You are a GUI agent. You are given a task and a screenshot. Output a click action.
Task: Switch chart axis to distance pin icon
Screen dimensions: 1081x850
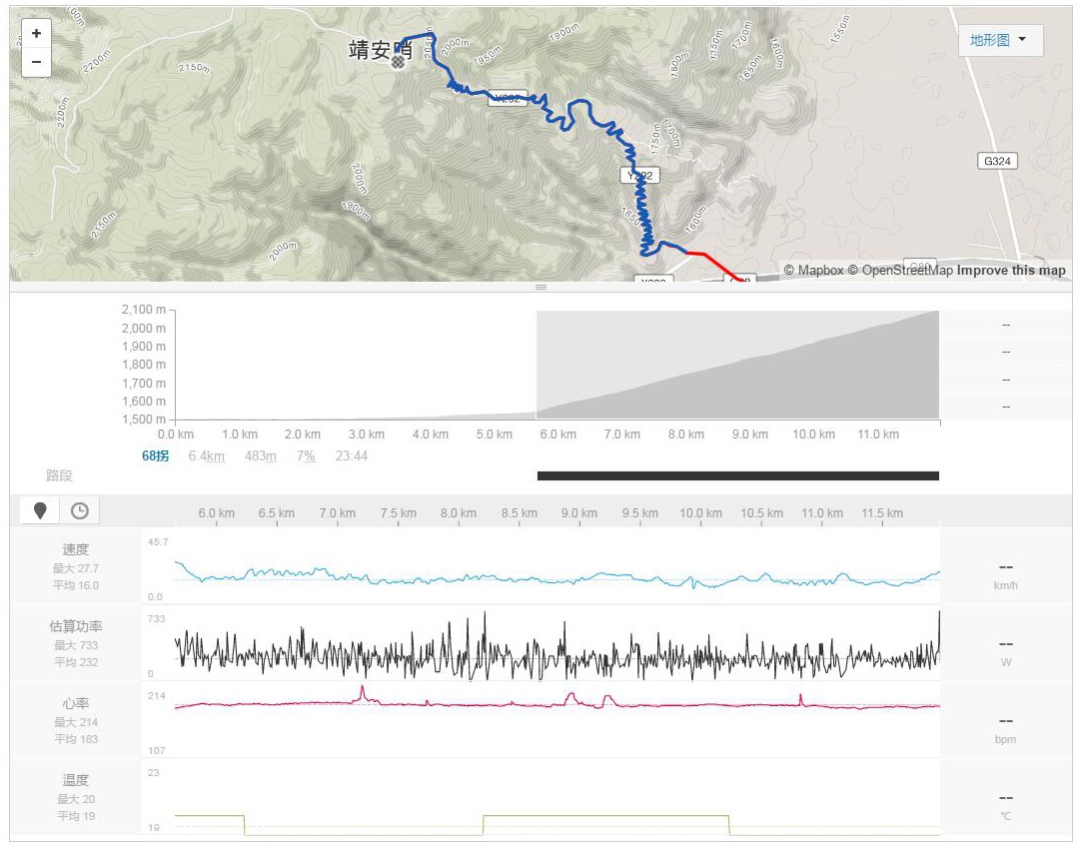click(x=40, y=511)
